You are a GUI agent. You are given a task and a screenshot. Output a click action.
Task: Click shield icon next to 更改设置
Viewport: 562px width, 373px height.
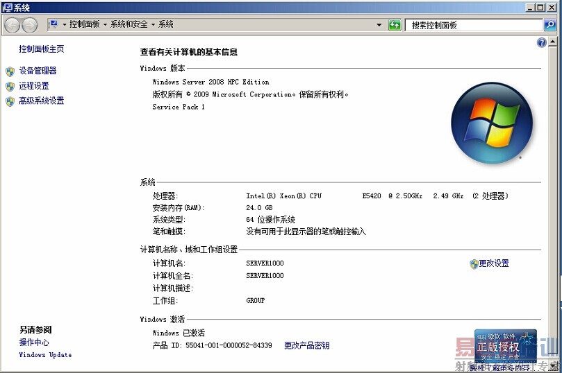pyautogui.click(x=474, y=264)
